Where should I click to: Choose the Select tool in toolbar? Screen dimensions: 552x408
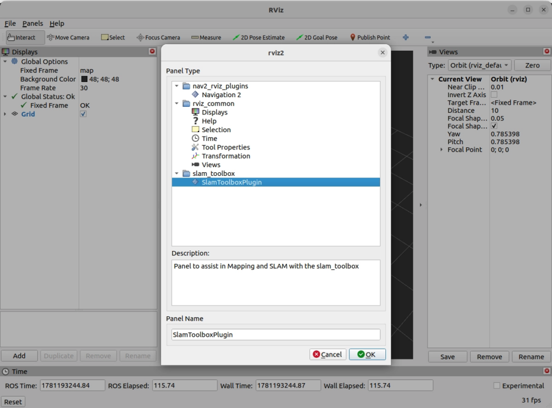(113, 37)
